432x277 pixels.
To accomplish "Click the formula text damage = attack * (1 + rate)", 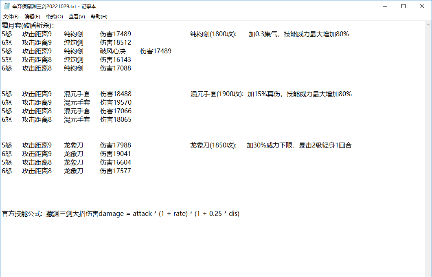I will (143, 213).
